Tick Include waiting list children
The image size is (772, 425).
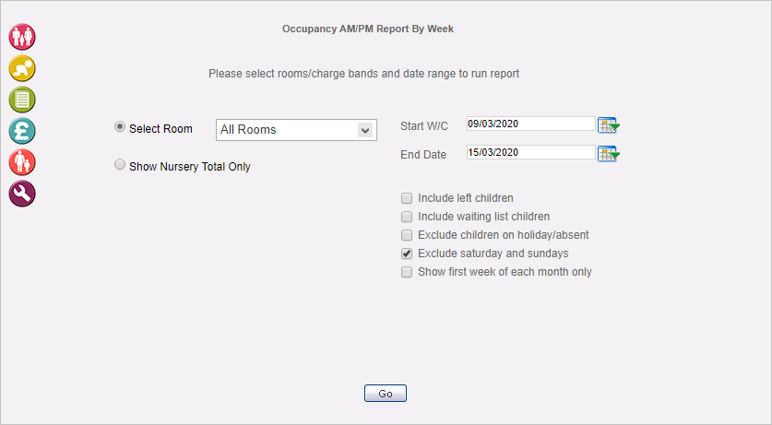click(407, 217)
